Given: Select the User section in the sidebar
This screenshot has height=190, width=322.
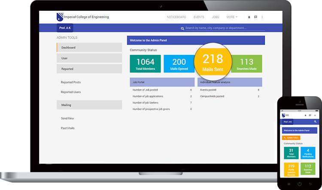Looking at the screenshot, I should tap(89, 58).
